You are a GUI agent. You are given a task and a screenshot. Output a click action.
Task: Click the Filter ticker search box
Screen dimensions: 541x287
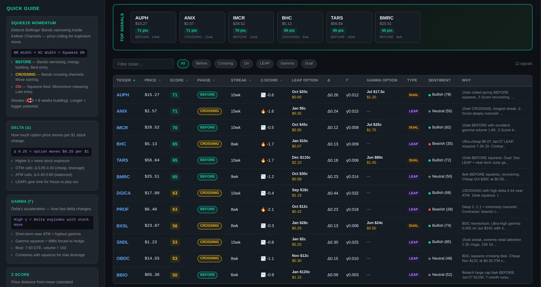[143, 64]
